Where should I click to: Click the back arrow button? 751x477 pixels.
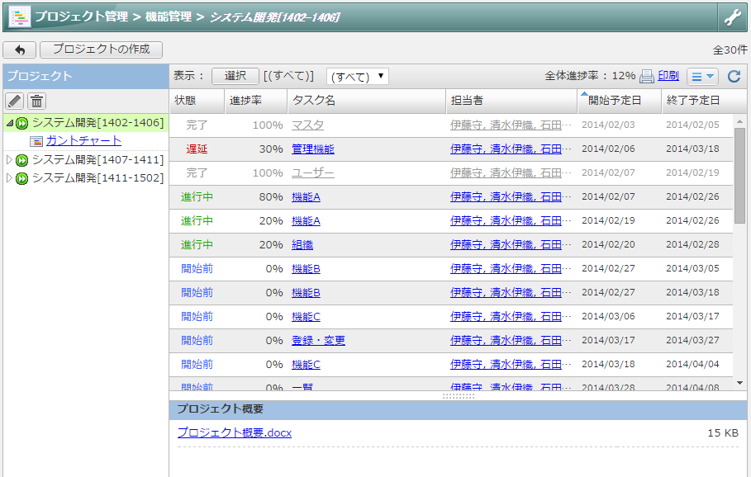tap(19, 50)
